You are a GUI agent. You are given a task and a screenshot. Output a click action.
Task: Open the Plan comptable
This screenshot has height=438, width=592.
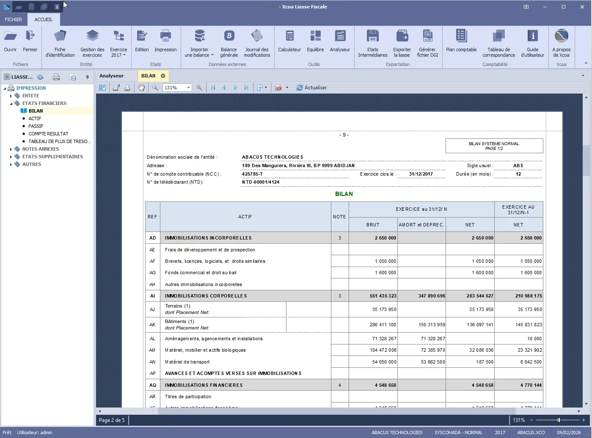pos(461,41)
